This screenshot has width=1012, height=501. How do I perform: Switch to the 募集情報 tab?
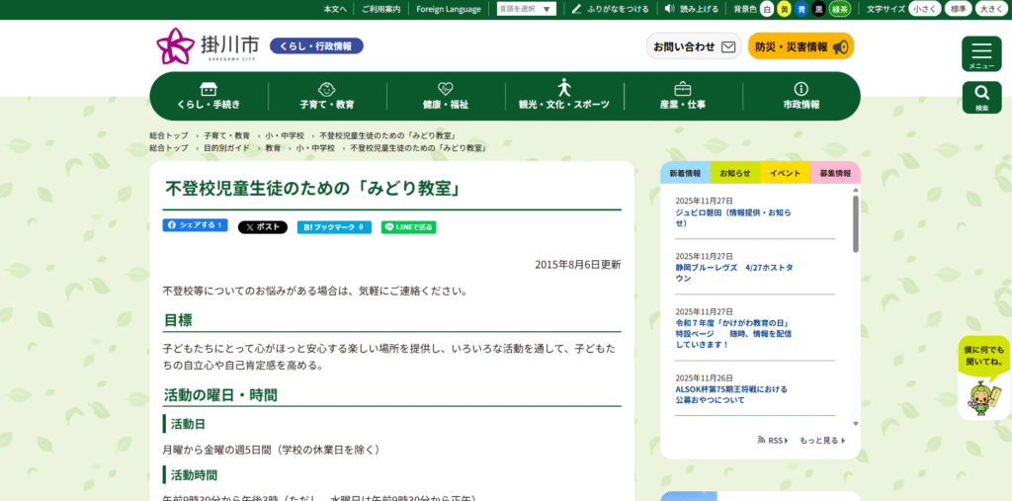coord(835,173)
